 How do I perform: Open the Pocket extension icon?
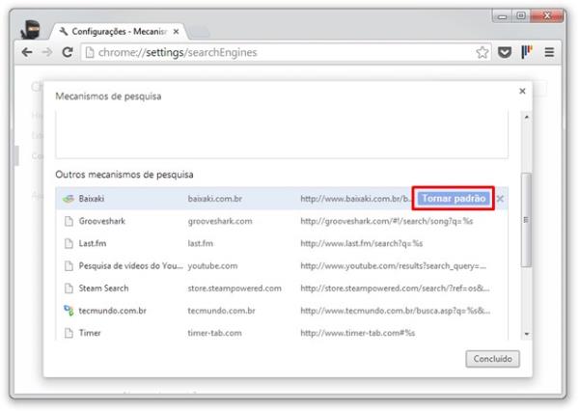505,52
